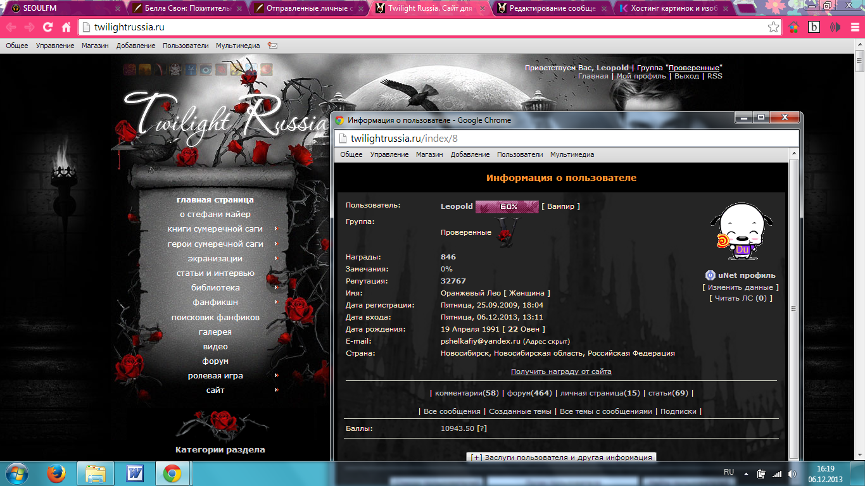Click the envelope icon after Мультимедиа
The width and height of the screenshot is (865, 486).
(x=272, y=46)
